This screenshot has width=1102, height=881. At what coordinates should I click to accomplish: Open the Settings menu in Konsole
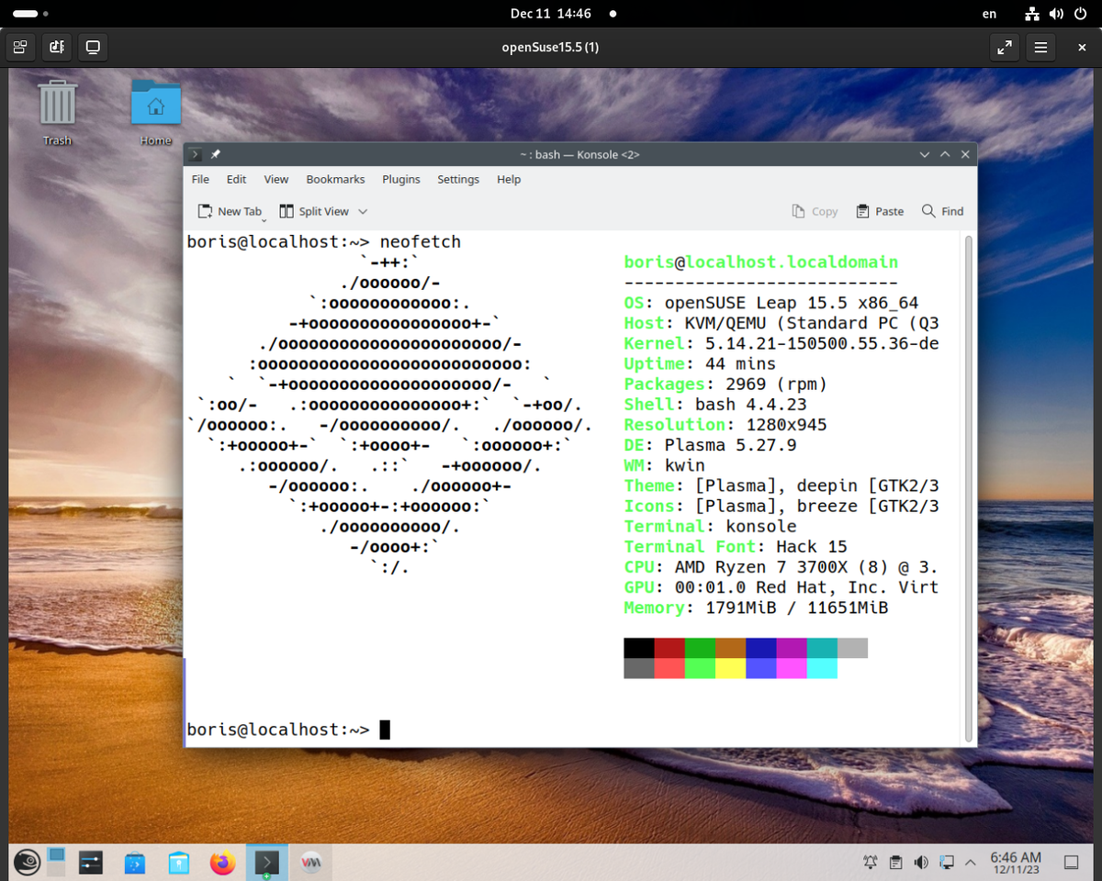(x=458, y=179)
